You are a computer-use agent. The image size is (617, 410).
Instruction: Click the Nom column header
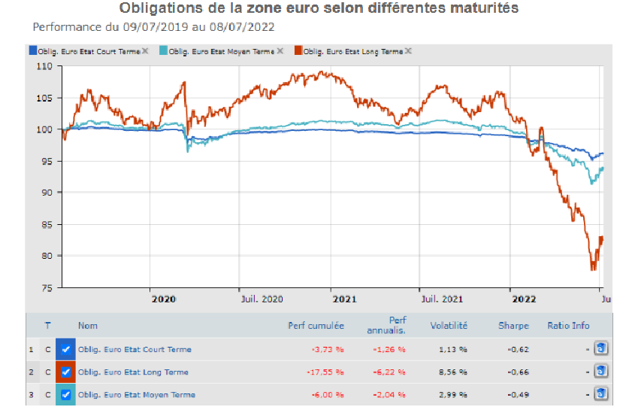point(88,326)
